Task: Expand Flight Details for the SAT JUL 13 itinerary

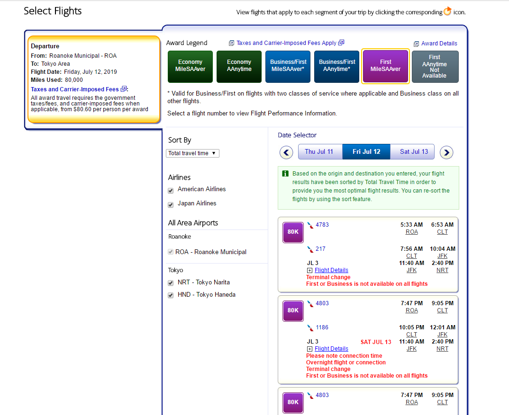Action: point(309,349)
